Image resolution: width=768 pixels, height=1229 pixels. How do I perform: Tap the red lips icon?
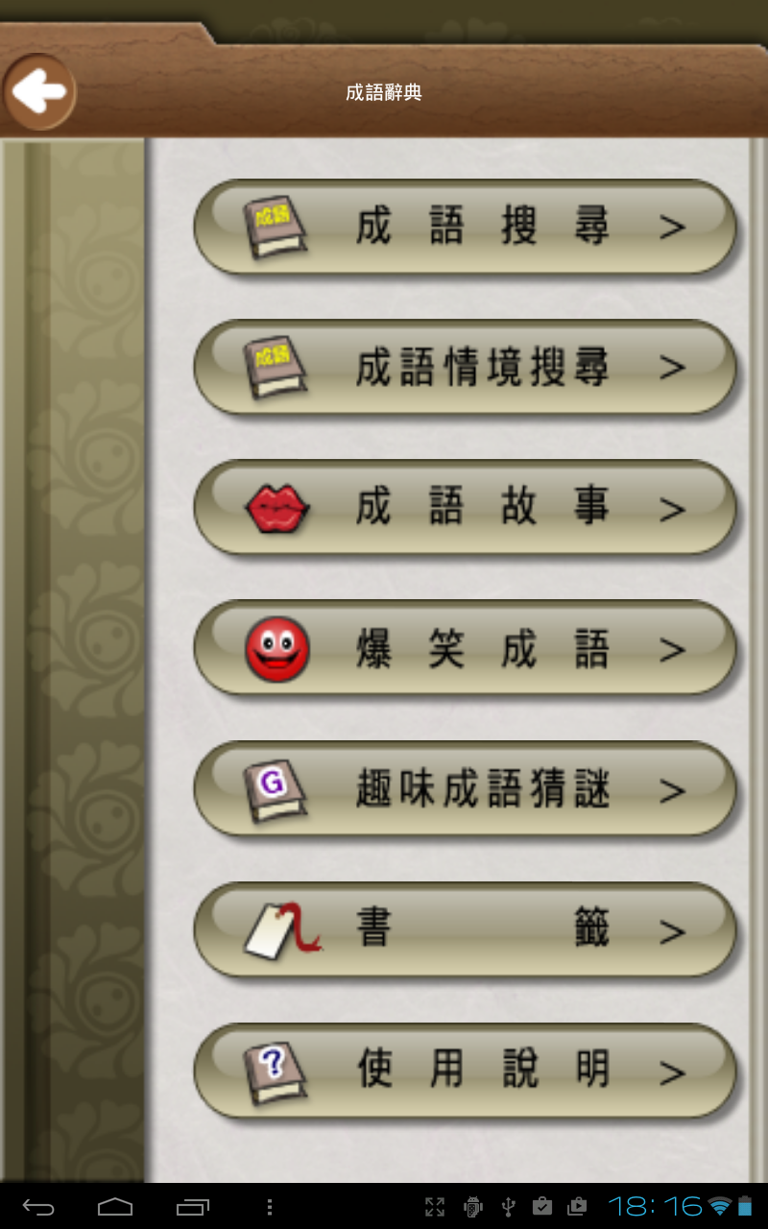[x=278, y=509]
